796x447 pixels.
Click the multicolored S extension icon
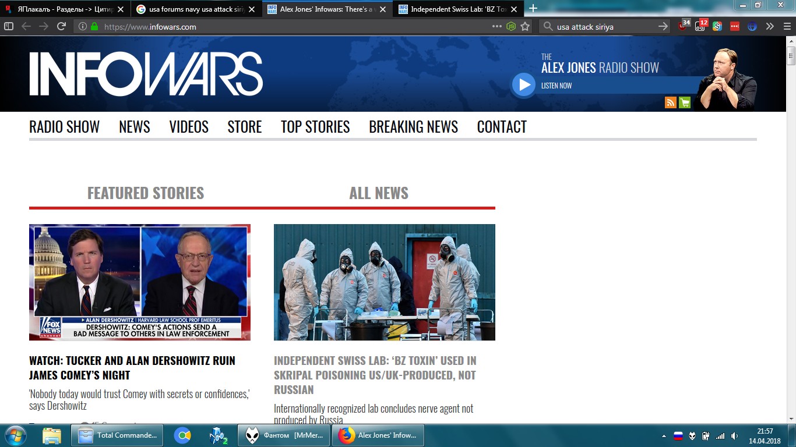click(x=717, y=26)
